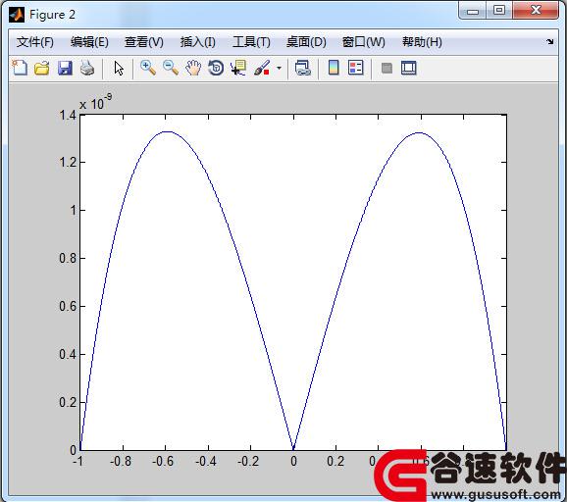Open the 窗口(W) menu

[363, 42]
